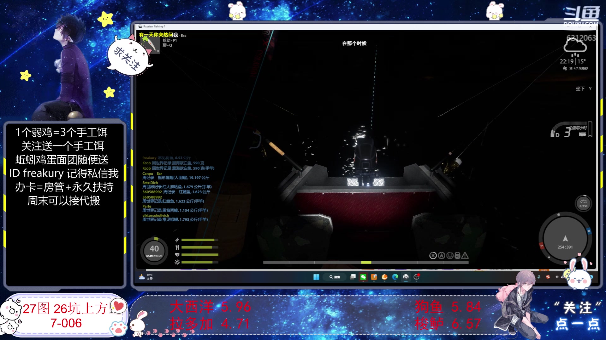Viewport: 606px width, 340px height.
Task: Click the Wi-Fi network tray icon
Action: (557, 277)
